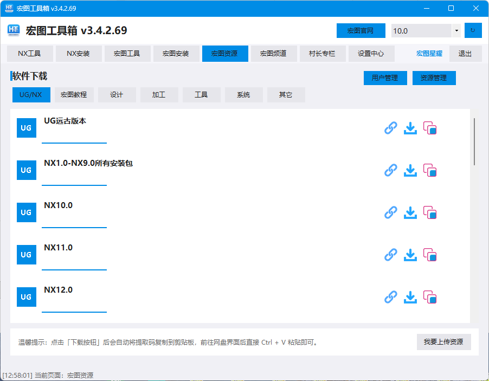Download NX12.0 via download icon
The height and width of the screenshot is (381, 489).
[410, 297]
